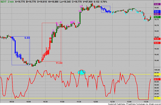Screen dimensions: 161x105
Task: Click the 10:30 time axis label
Action: tap(45, 102)
